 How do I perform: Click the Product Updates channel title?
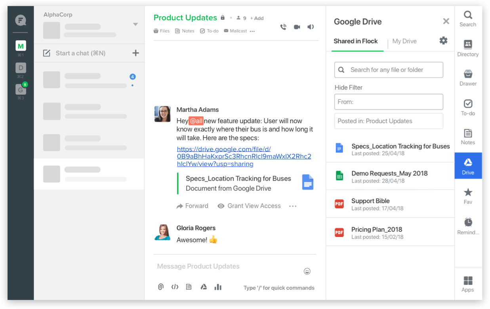pos(185,18)
